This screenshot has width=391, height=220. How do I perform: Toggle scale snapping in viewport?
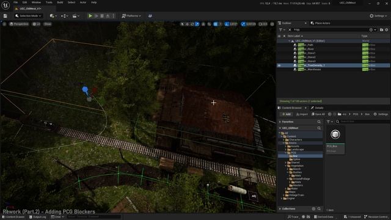(x=243, y=24)
